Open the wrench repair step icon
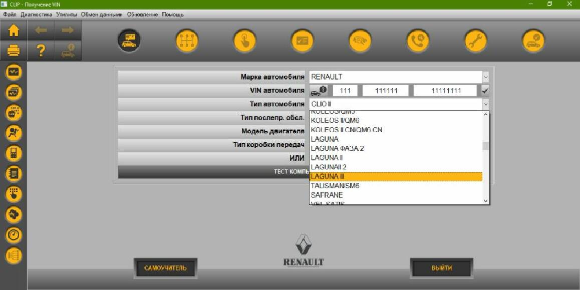Screen dimensions: 580x290 (476, 41)
